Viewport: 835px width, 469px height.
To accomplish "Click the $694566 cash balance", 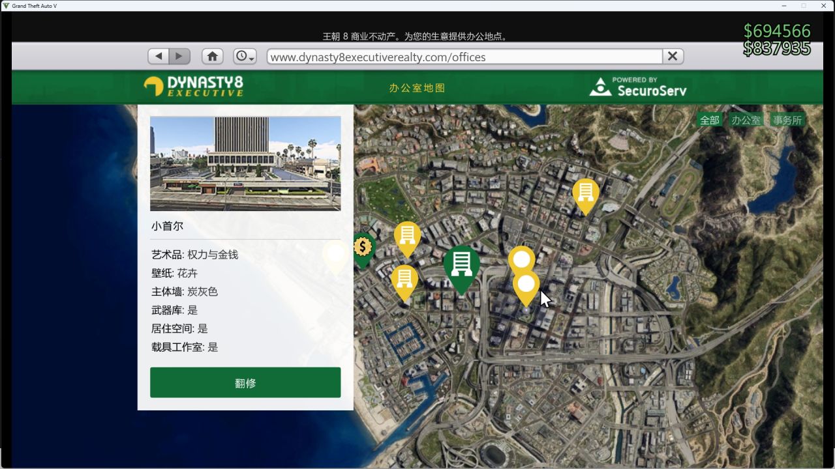I will (777, 31).
